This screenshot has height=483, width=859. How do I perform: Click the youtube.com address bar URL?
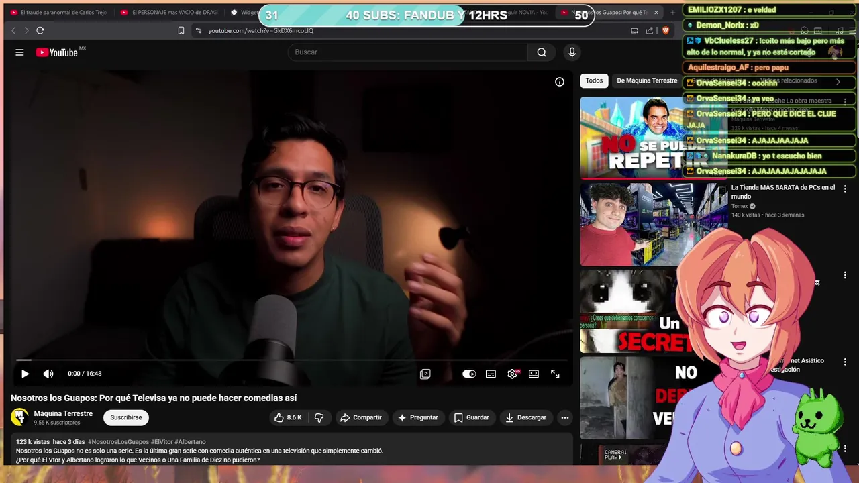click(x=260, y=30)
